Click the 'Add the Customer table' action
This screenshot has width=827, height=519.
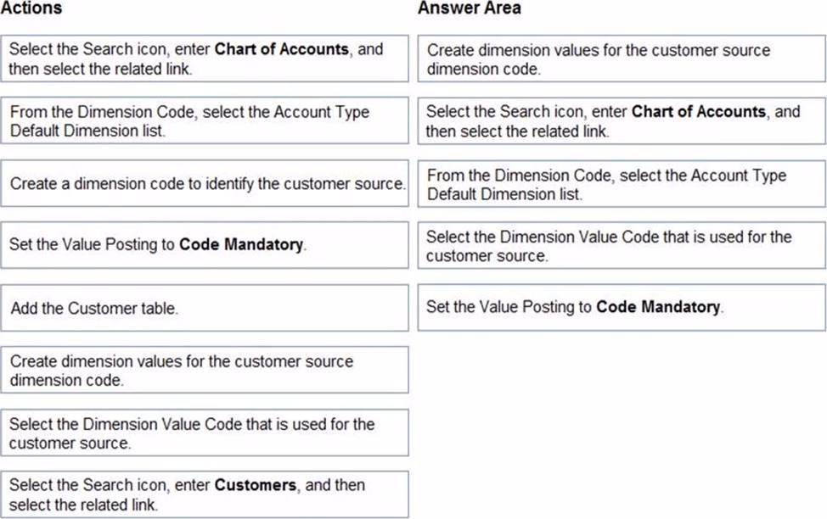(x=205, y=308)
